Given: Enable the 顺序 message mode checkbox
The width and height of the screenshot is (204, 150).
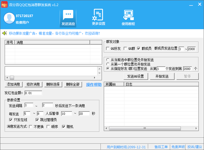Looking at the screenshot, I should (48, 127).
